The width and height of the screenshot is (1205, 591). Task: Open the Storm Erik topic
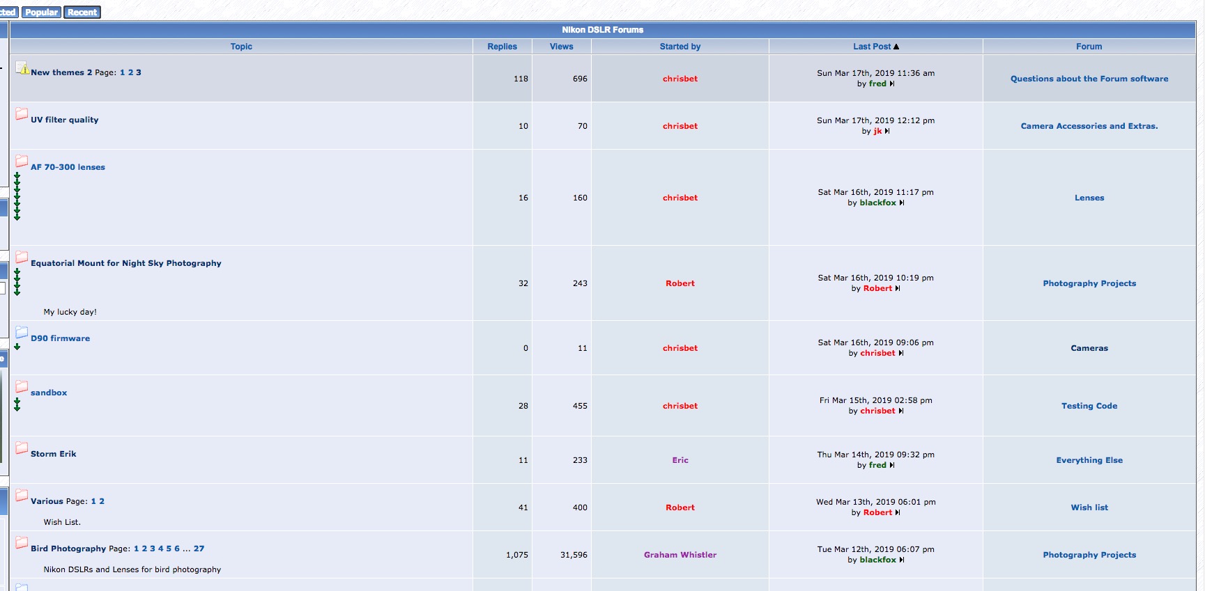(x=54, y=454)
